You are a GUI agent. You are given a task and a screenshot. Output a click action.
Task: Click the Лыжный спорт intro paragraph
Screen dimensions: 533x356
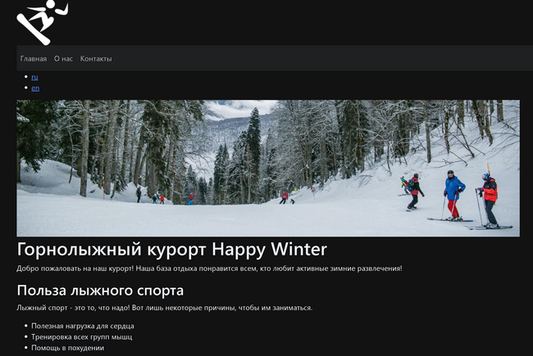[164, 308]
